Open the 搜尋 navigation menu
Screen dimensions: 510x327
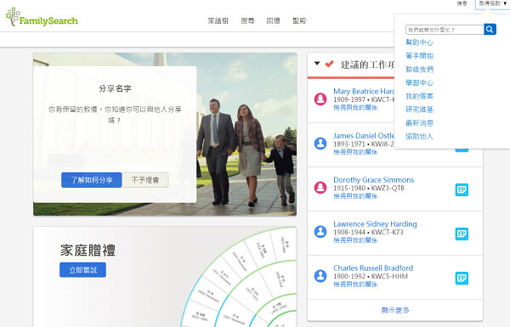pyautogui.click(x=247, y=20)
